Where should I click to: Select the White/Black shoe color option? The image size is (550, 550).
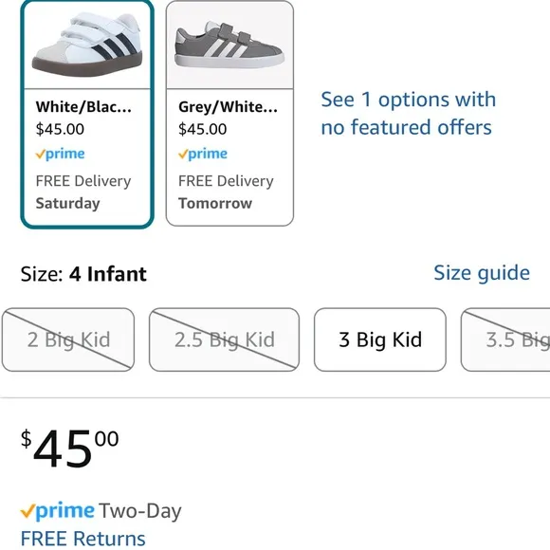point(87,114)
